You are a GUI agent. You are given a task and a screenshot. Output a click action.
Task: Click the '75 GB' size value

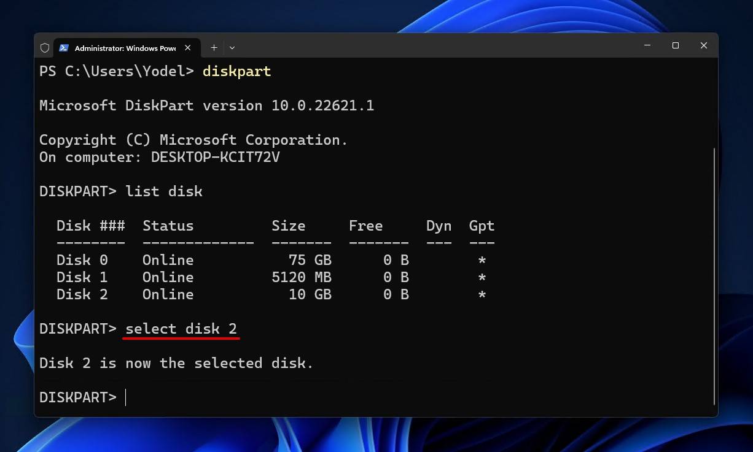point(310,260)
